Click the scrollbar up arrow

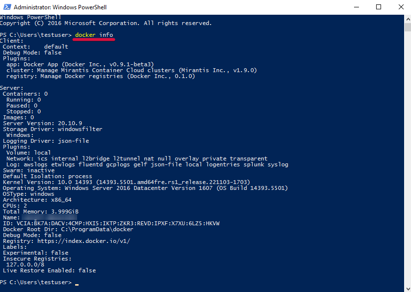408,19
